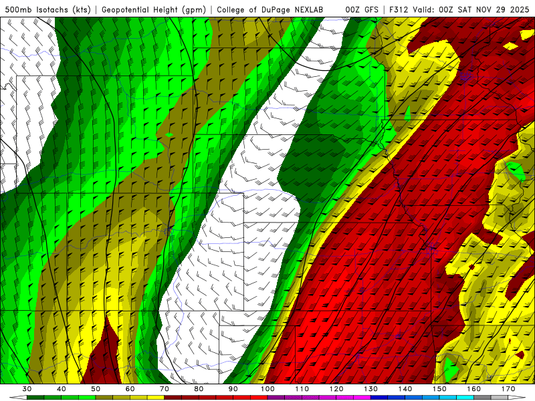Click the '90' legend value

(233, 389)
